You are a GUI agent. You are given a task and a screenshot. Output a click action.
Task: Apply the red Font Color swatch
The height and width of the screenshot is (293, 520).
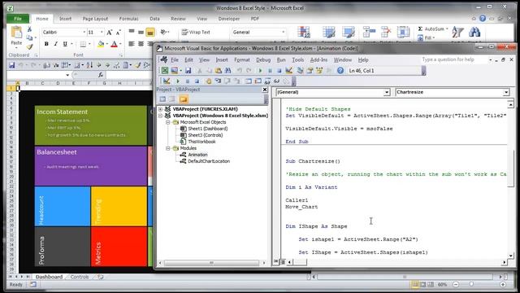coord(114,44)
